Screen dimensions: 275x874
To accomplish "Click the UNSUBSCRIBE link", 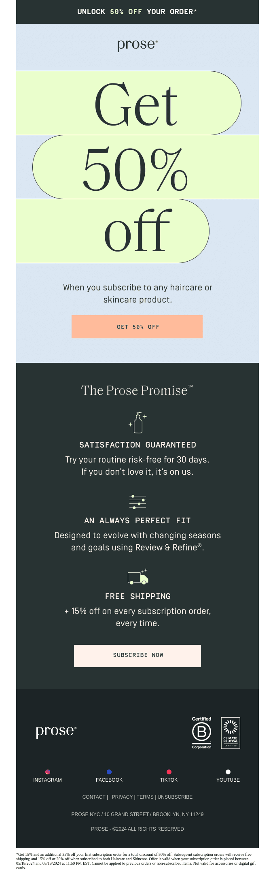I will [x=175, y=797].
